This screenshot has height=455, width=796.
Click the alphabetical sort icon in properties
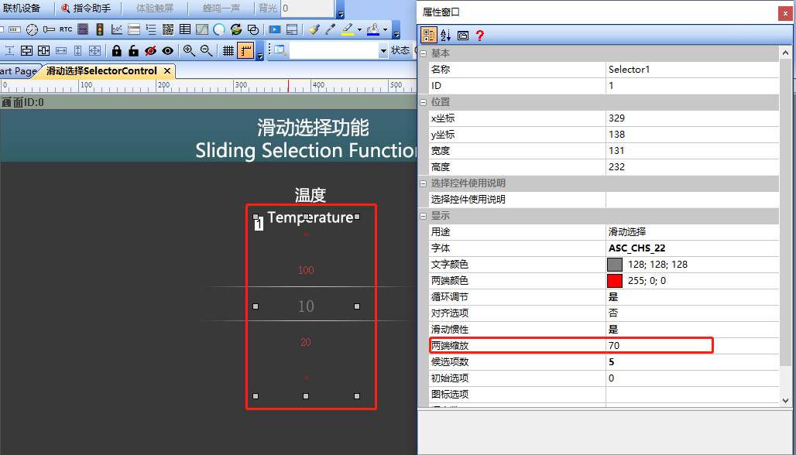coord(446,35)
